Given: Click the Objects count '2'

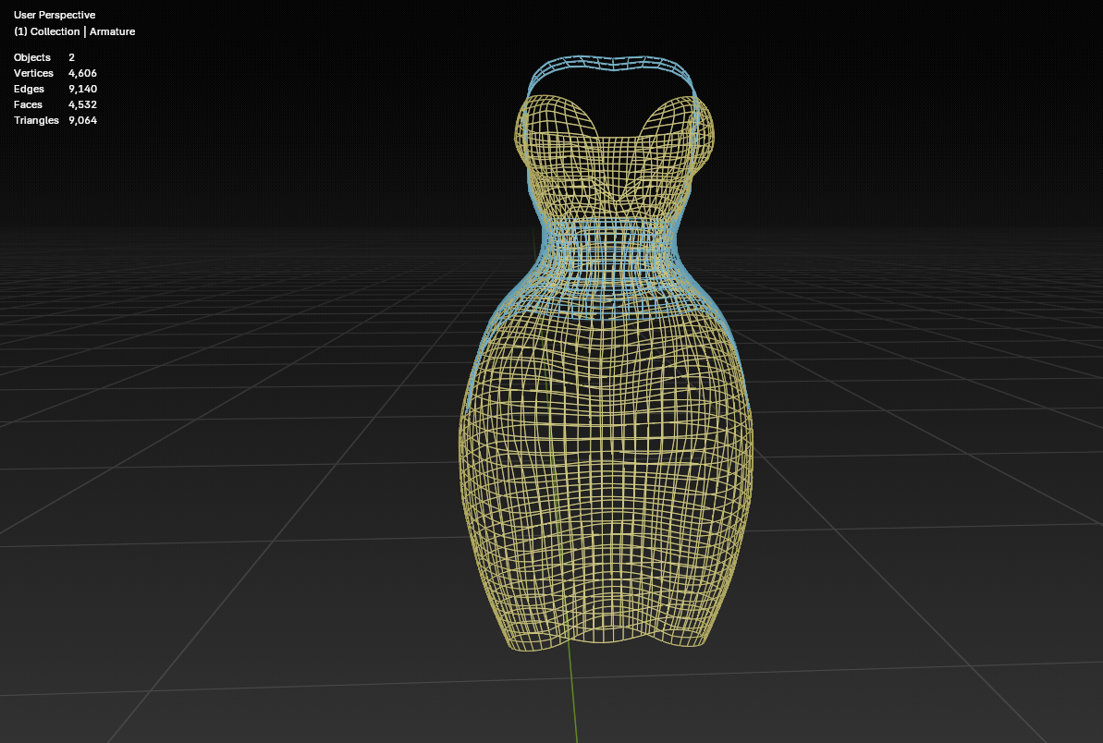Looking at the screenshot, I should click(x=72, y=57).
